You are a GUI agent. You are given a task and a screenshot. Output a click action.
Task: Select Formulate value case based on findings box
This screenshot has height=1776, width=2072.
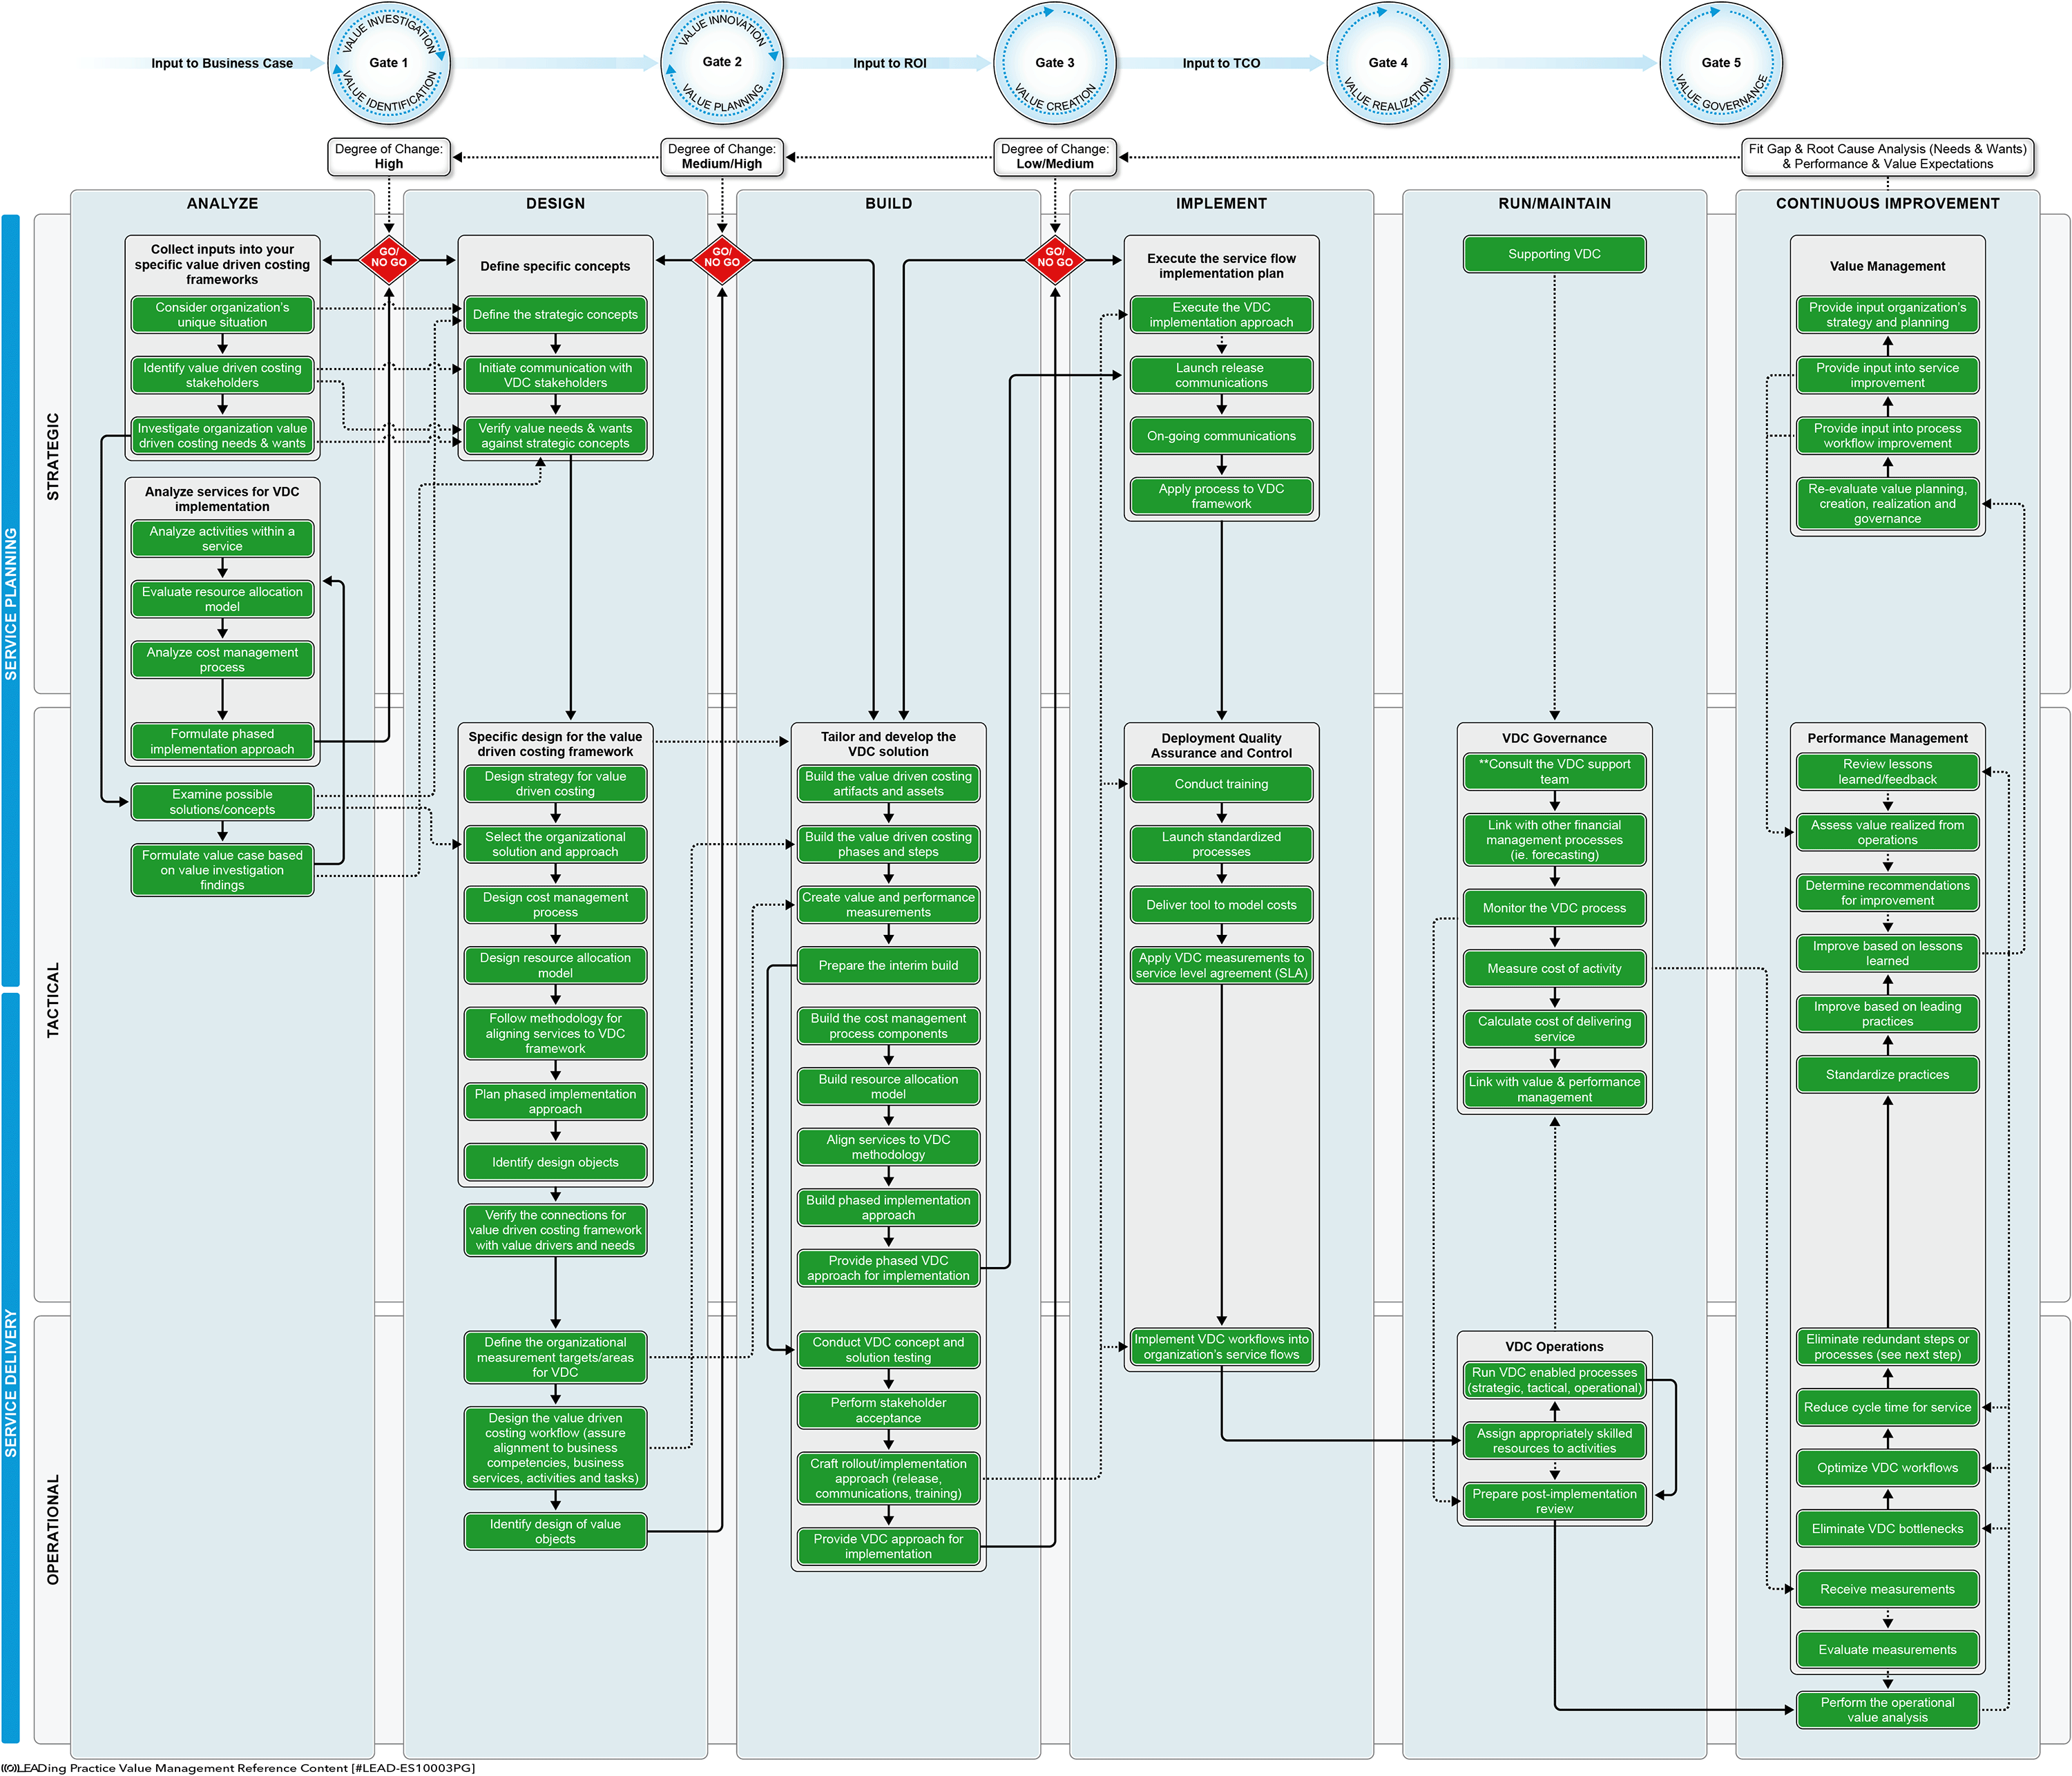click(x=222, y=870)
